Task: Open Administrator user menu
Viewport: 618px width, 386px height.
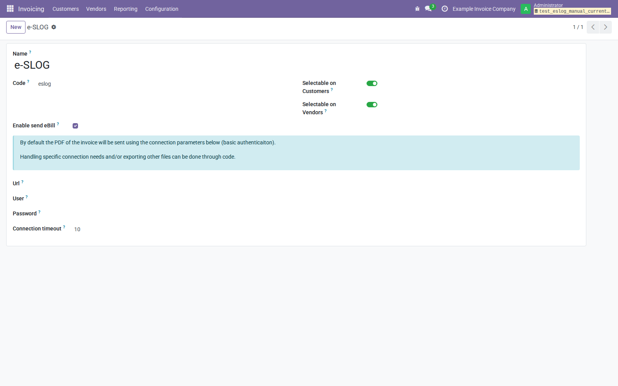Action: click(x=566, y=9)
